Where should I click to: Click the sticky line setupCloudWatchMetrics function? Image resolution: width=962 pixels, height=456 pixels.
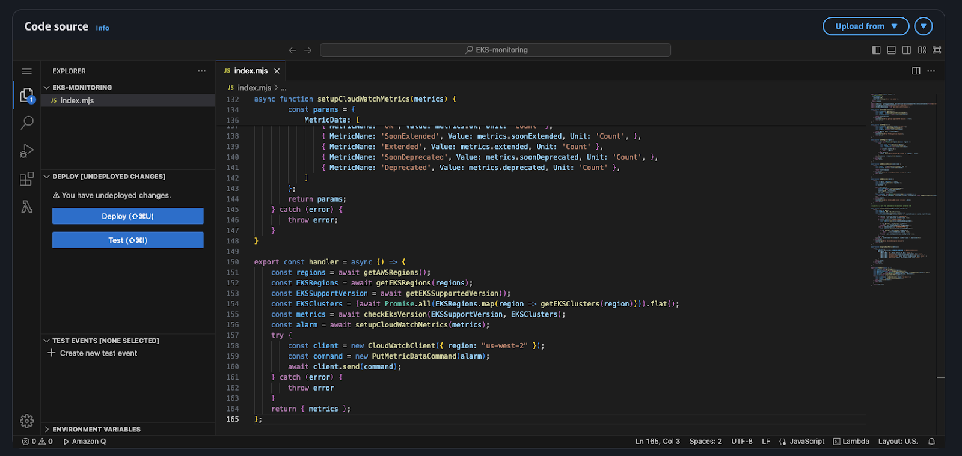tap(355, 99)
